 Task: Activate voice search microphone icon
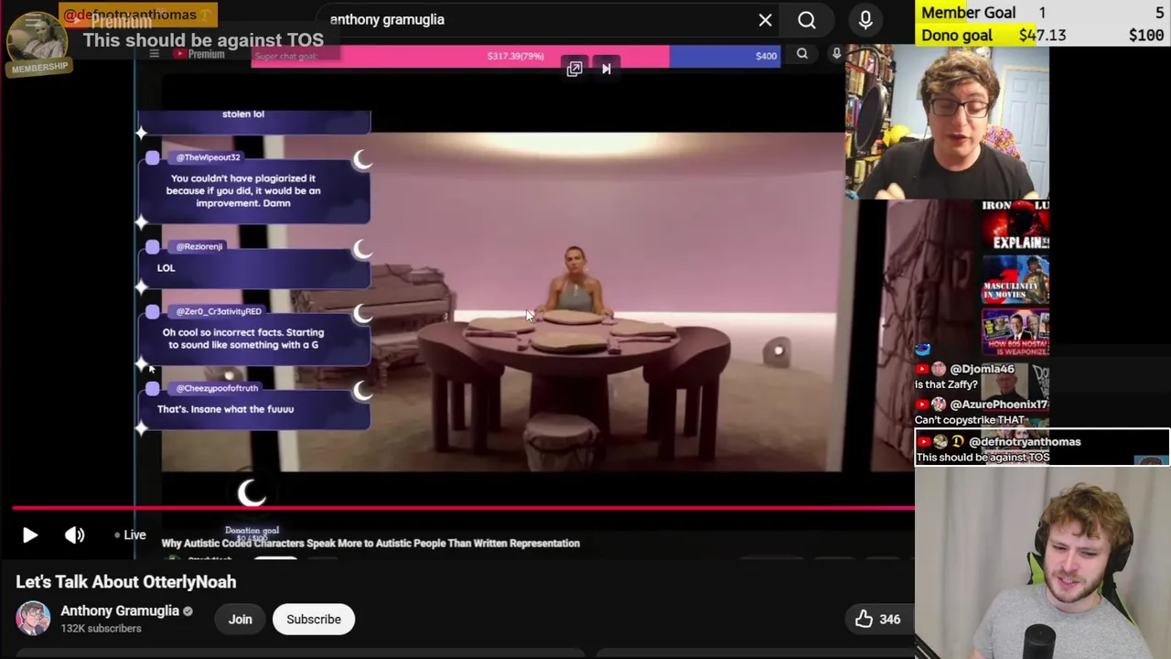865,19
